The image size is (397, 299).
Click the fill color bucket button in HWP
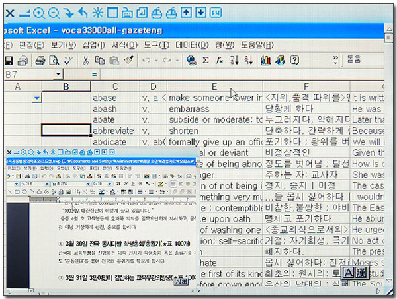coord(112,192)
